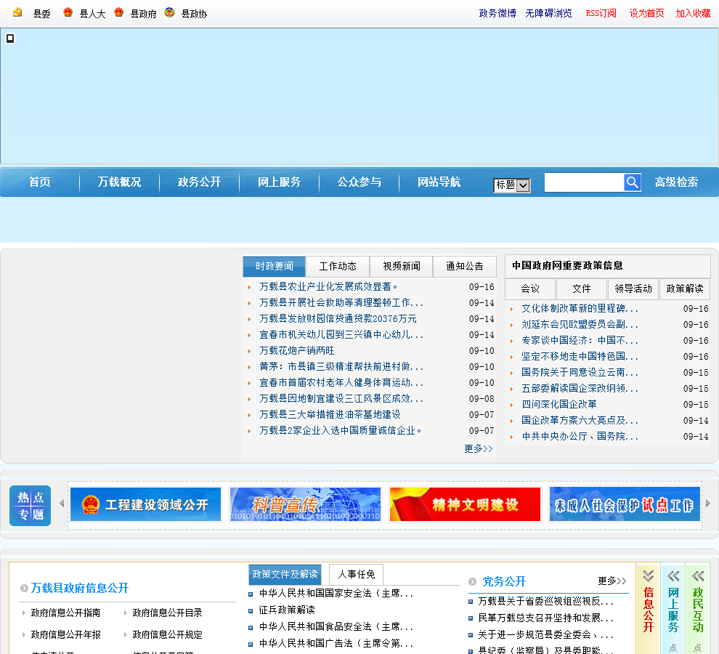Open 无障碍浏览 accessibility link
The width and height of the screenshot is (719, 654).
click(x=548, y=13)
